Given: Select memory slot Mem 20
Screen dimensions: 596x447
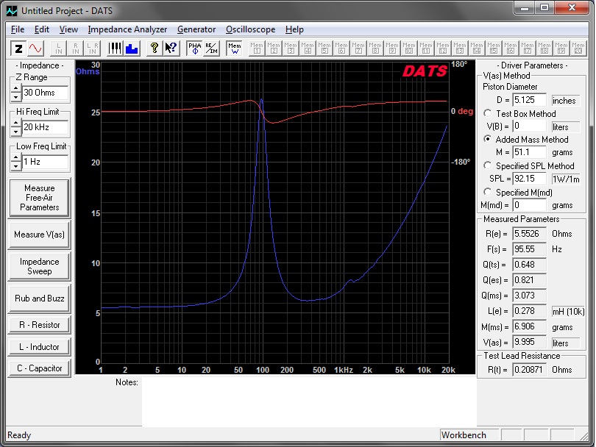Looking at the screenshot, I should tap(578, 49).
